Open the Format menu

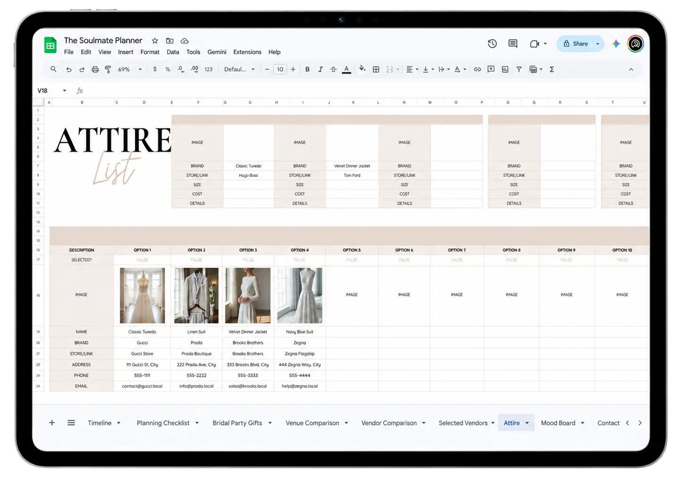click(150, 52)
